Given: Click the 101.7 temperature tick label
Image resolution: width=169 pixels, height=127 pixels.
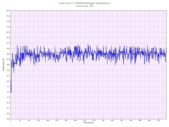Looking at the screenshot, I should coord(8,43).
